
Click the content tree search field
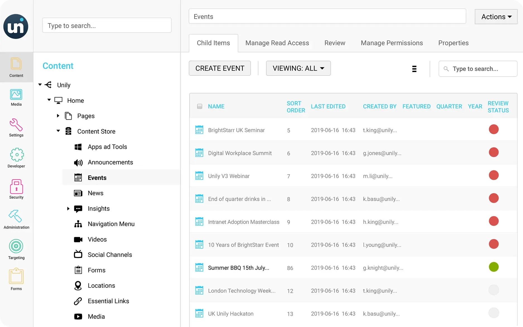[x=107, y=25]
